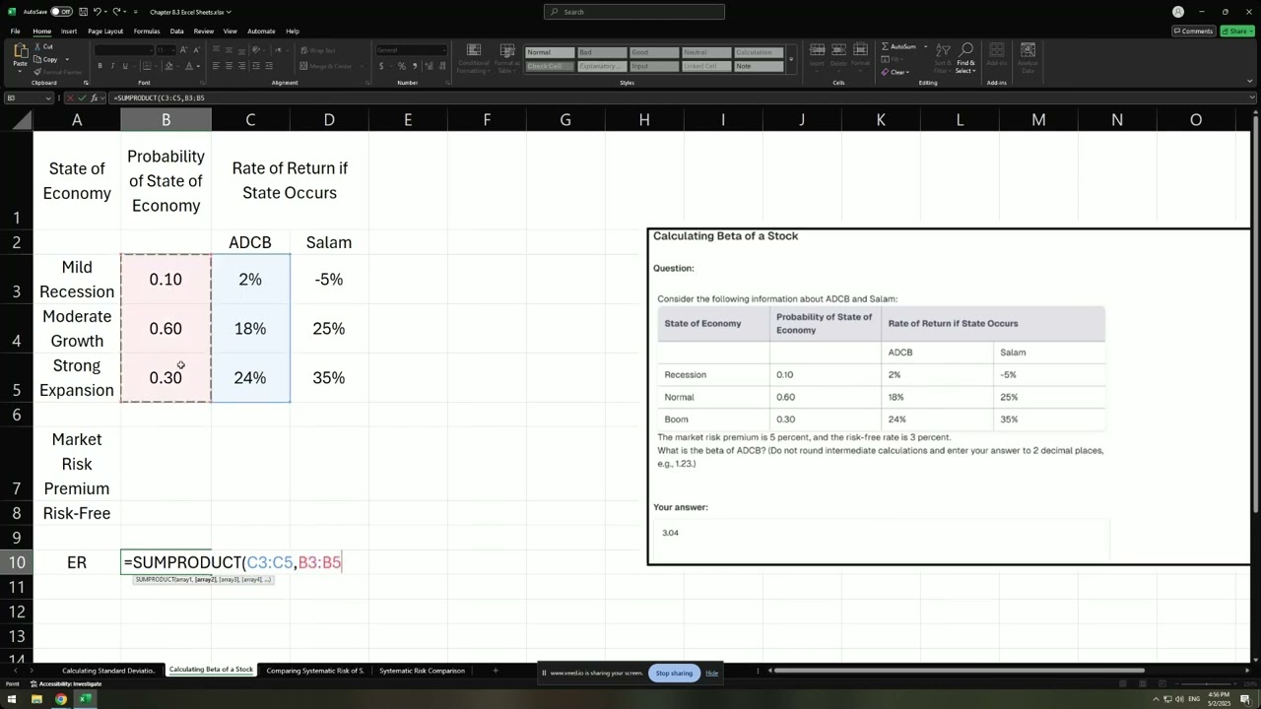Click the Insert Function fx button
1261x709 pixels.
(x=96, y=98)
